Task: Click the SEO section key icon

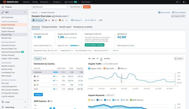Action: (x=3, y=12)
